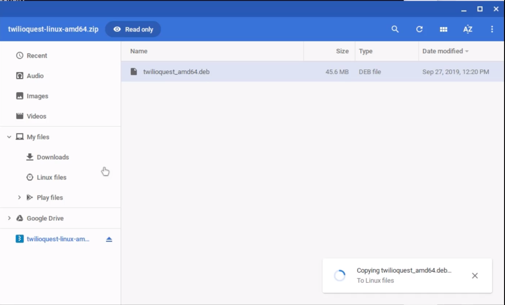Open Play files in the sidebar

tap(50, 198)
